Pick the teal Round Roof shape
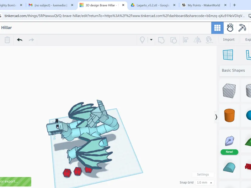This screenshot has height=188, width=251. tap(229, 167)
